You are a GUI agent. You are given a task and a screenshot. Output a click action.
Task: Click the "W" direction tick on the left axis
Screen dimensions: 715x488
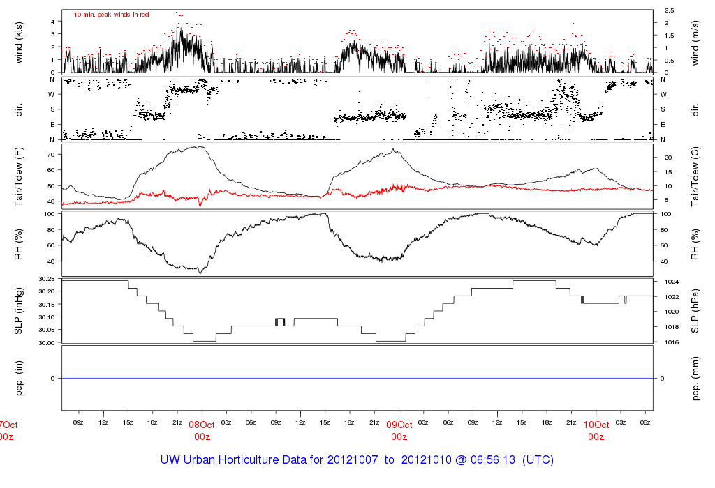(52, 95)
